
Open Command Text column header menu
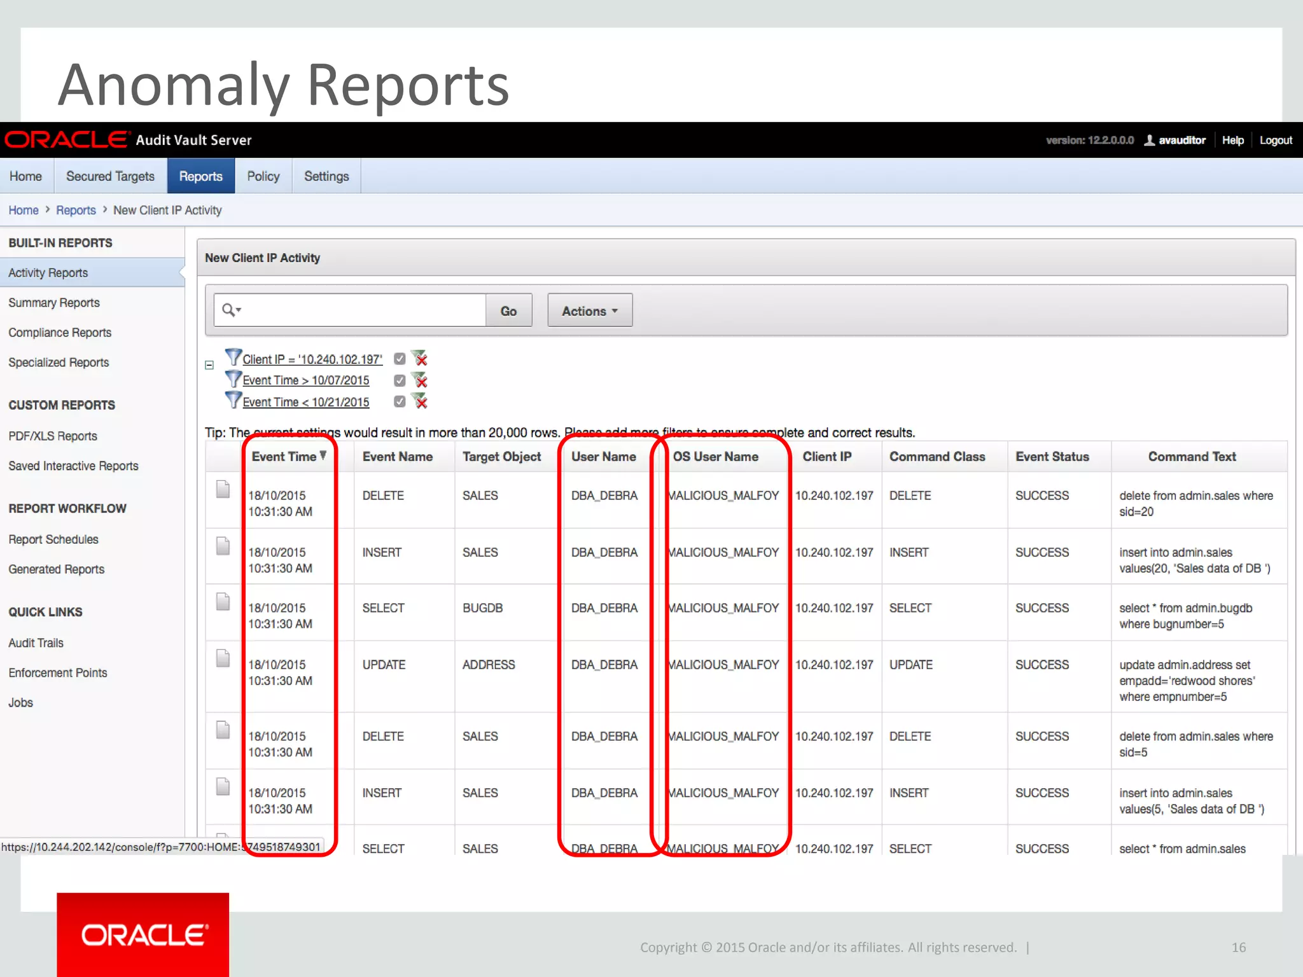point(1192,457)
